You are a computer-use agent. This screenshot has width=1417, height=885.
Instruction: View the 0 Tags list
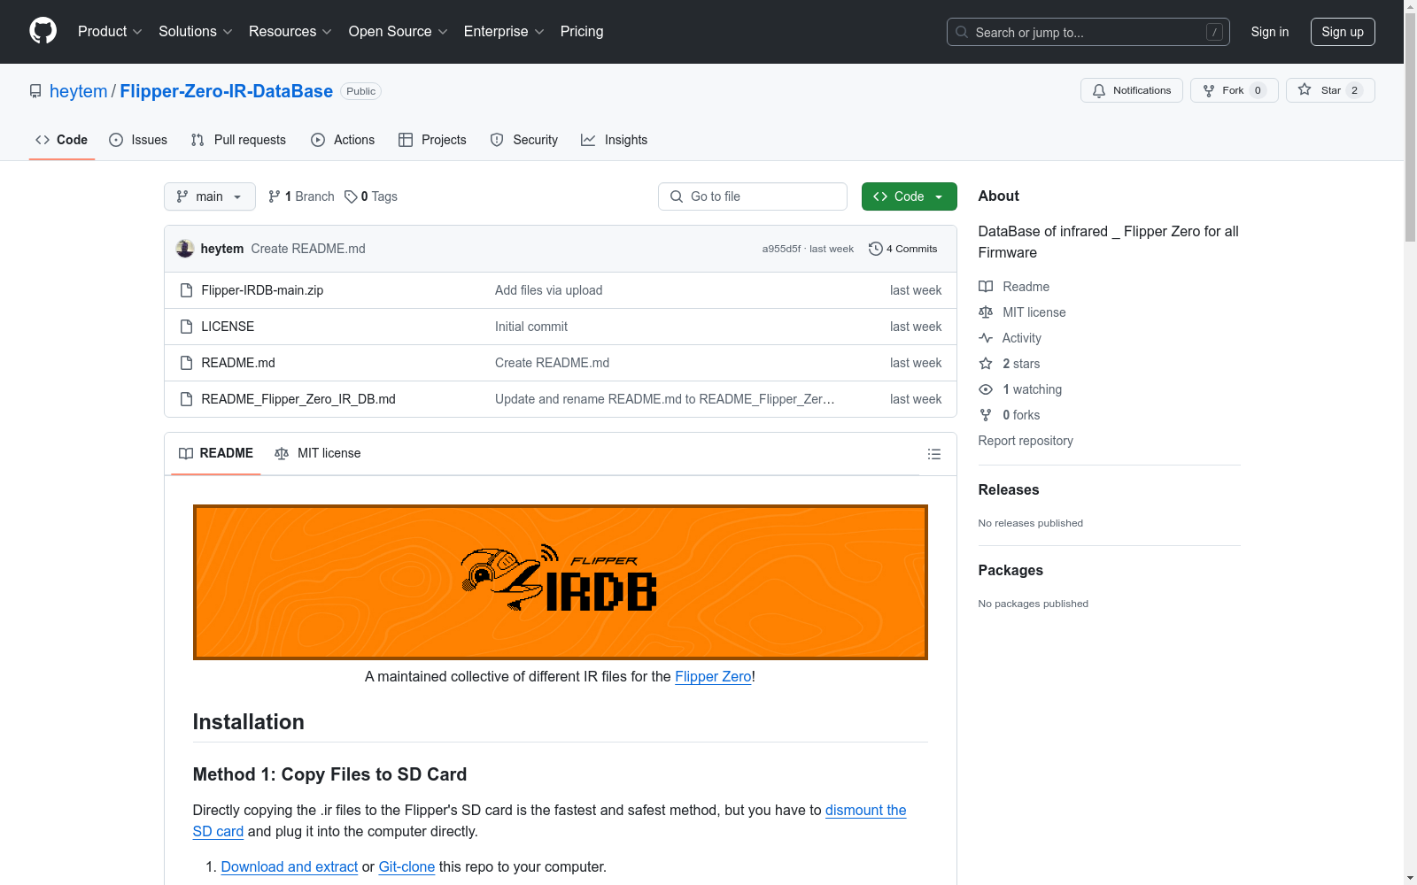point(371,196)
